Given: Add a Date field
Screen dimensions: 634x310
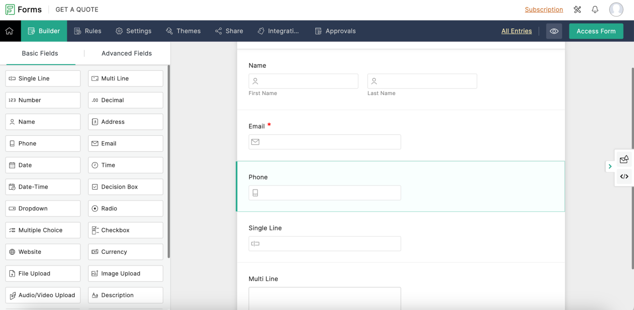Looking at the screenshot, I should 43,165.
